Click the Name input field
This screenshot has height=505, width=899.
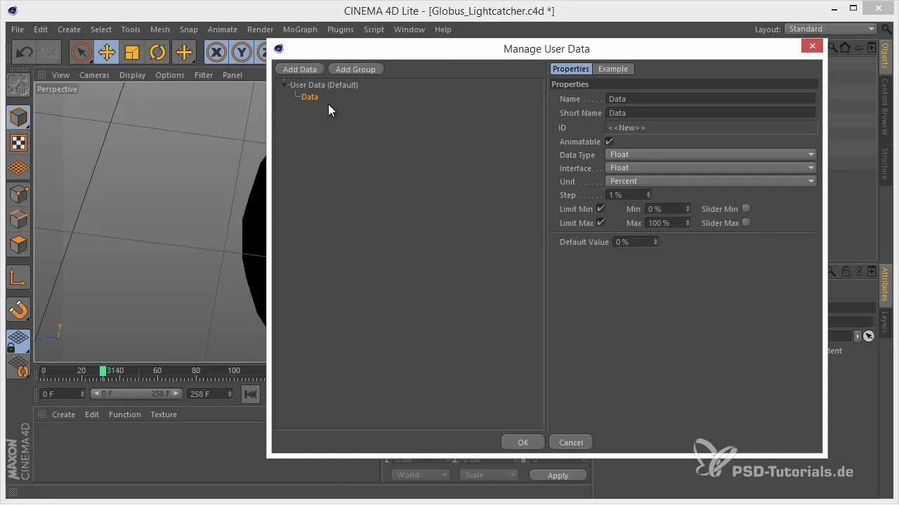(711, 99)
